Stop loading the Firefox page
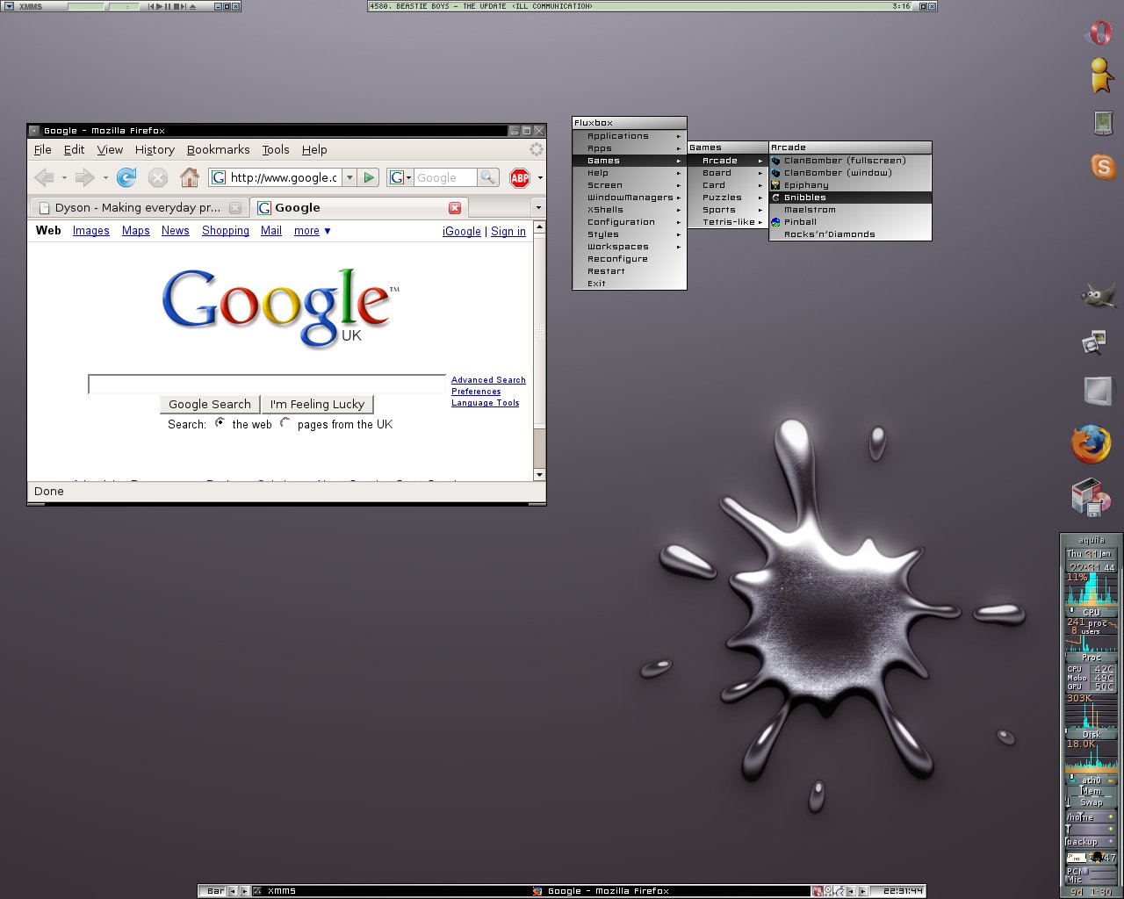Image resolution: width=1124 pixels, height=899 pixels. (158, 178)
